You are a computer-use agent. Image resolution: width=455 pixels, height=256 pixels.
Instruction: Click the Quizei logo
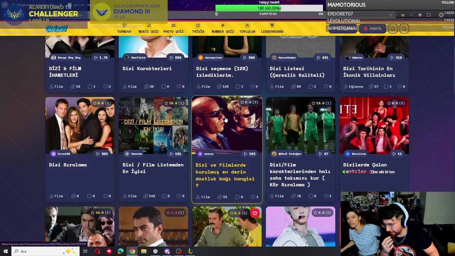pos(56,29)
